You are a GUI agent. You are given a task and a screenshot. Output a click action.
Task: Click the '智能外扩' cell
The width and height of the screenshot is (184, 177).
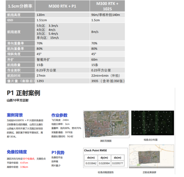(62, 59)
